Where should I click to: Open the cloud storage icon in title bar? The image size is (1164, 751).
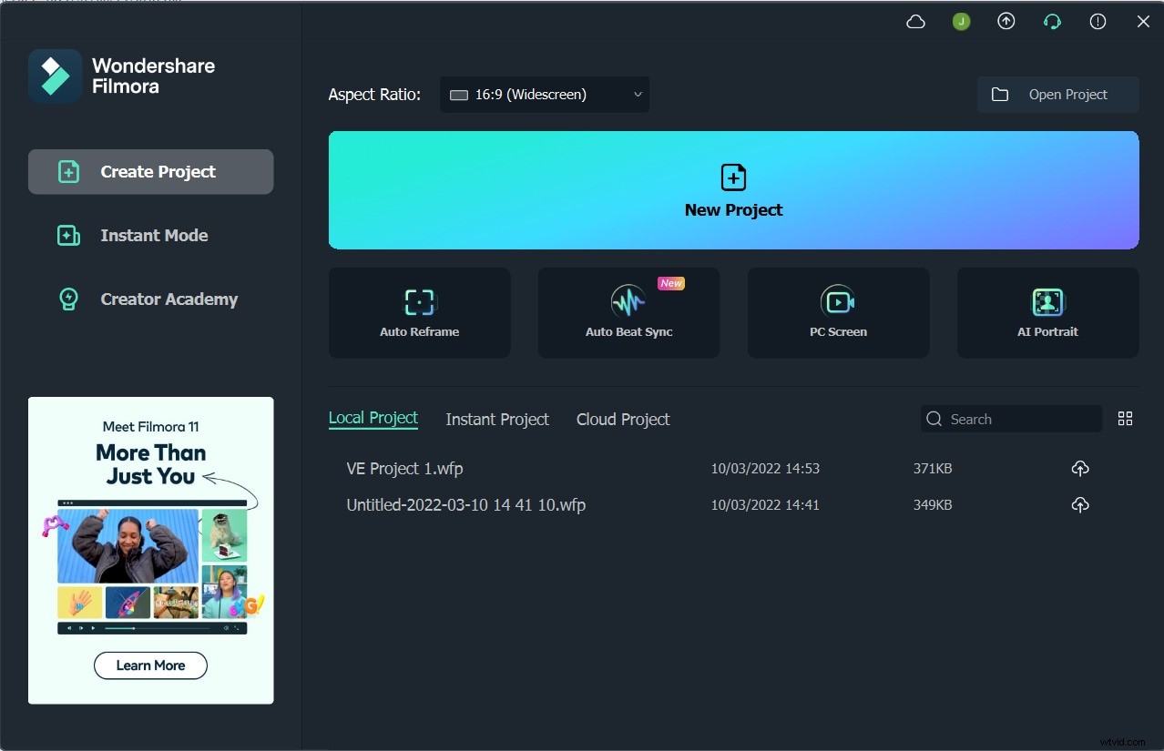(x=916, y=22)
